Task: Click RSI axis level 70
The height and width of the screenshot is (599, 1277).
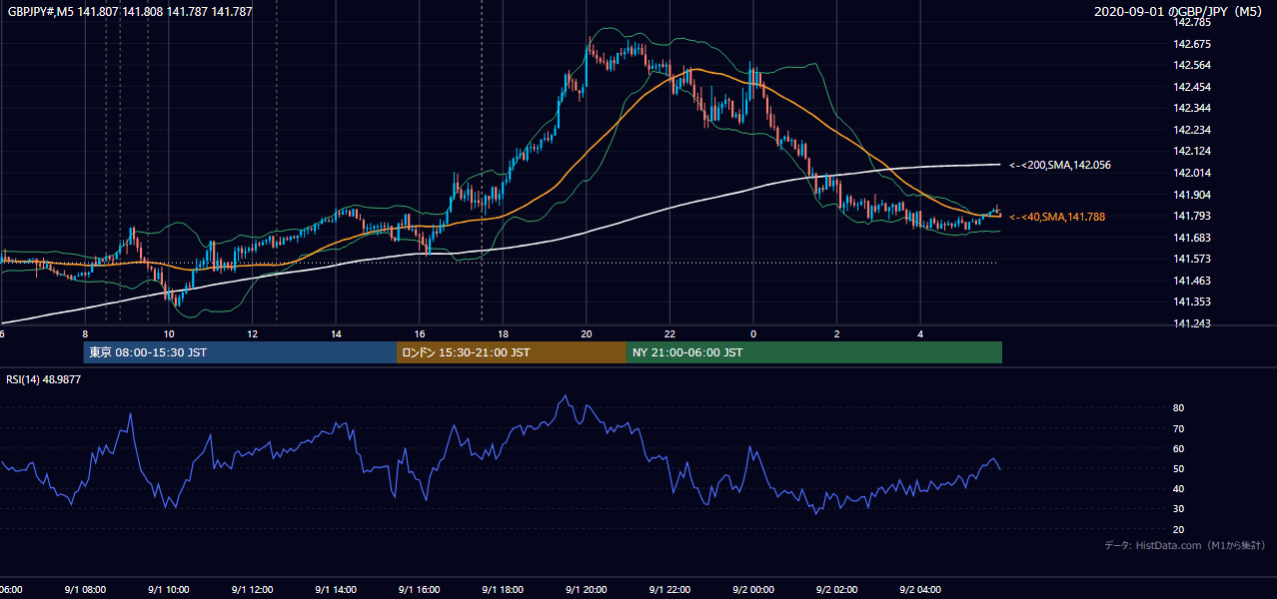Action: click(x=1179, y=428)
